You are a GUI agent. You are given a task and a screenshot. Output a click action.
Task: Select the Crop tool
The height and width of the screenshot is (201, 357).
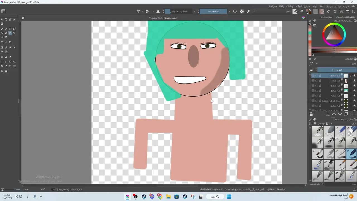(x=10, y=42)
